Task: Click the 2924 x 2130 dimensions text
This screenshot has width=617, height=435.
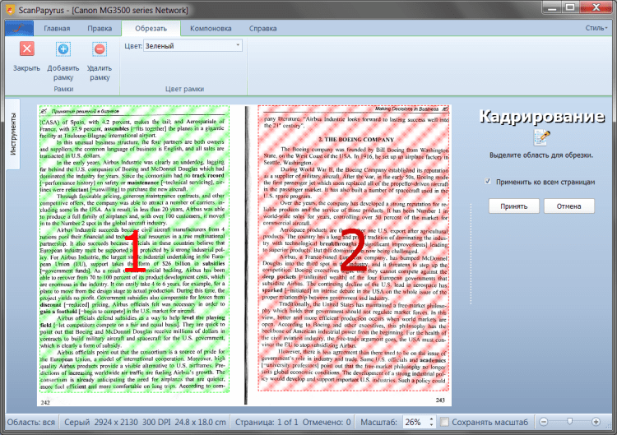Action: point(116,422)
